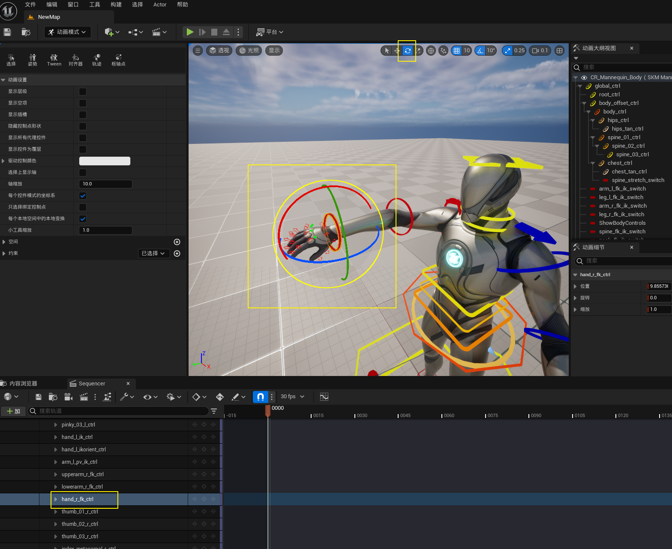Expand the hand_r_fk_ctrl track row

[x=56, y=499]
